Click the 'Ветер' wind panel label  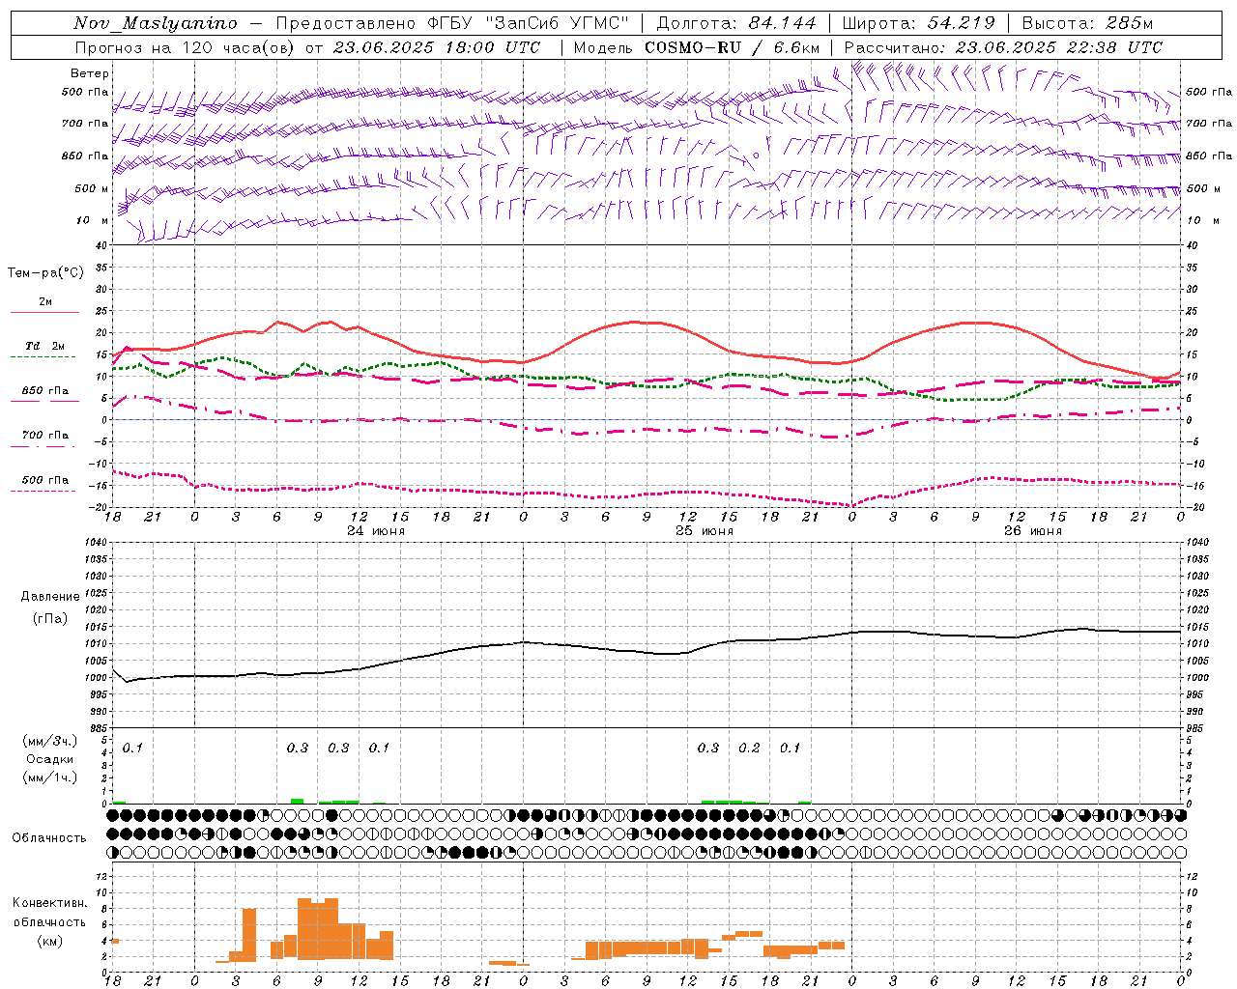[x=90, y=73]
